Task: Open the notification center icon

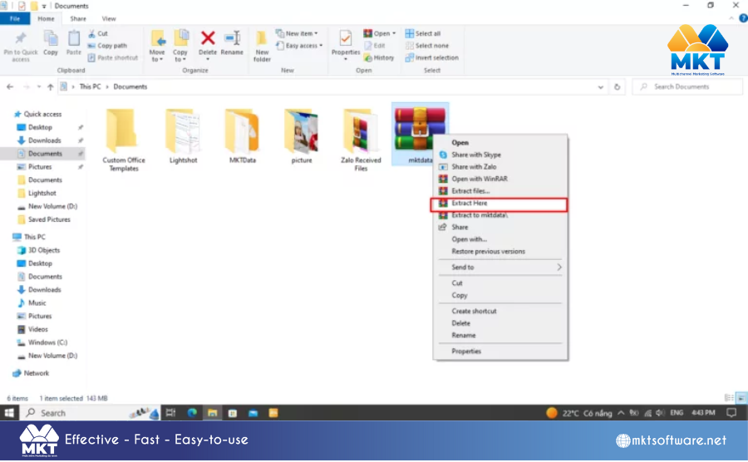Action: [731, 413]
